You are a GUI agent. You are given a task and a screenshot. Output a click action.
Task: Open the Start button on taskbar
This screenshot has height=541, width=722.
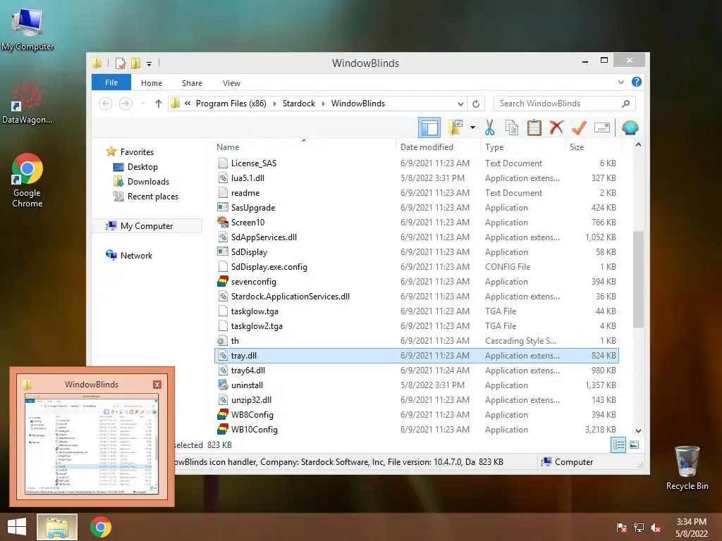[17, 527]
